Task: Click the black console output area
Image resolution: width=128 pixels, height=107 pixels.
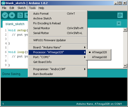Action: (64, 89)
